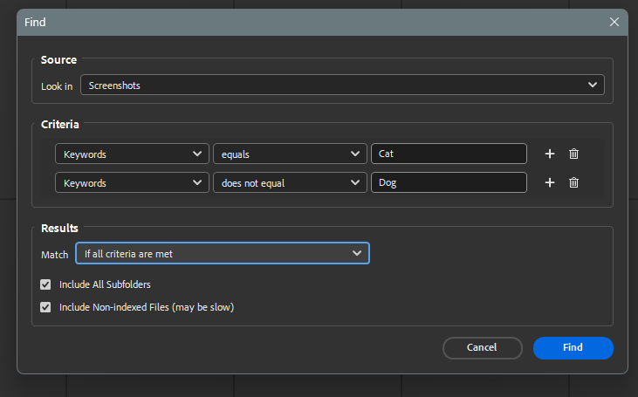Add a criterion after the Dog row
Viewport: 638px width, 397px height.
pos(550,182)
